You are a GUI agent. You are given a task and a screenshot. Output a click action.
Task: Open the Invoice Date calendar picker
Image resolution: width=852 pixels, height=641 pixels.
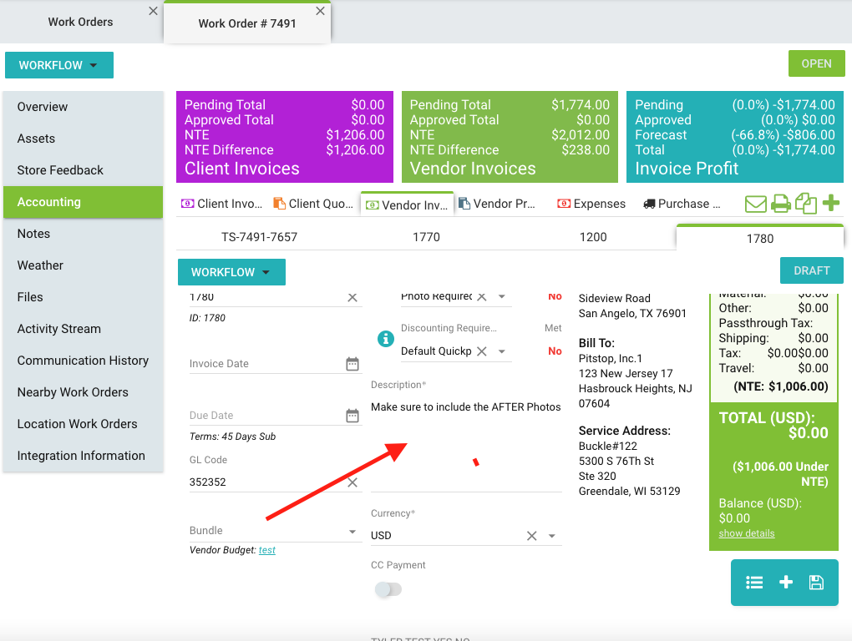(352, 364)
